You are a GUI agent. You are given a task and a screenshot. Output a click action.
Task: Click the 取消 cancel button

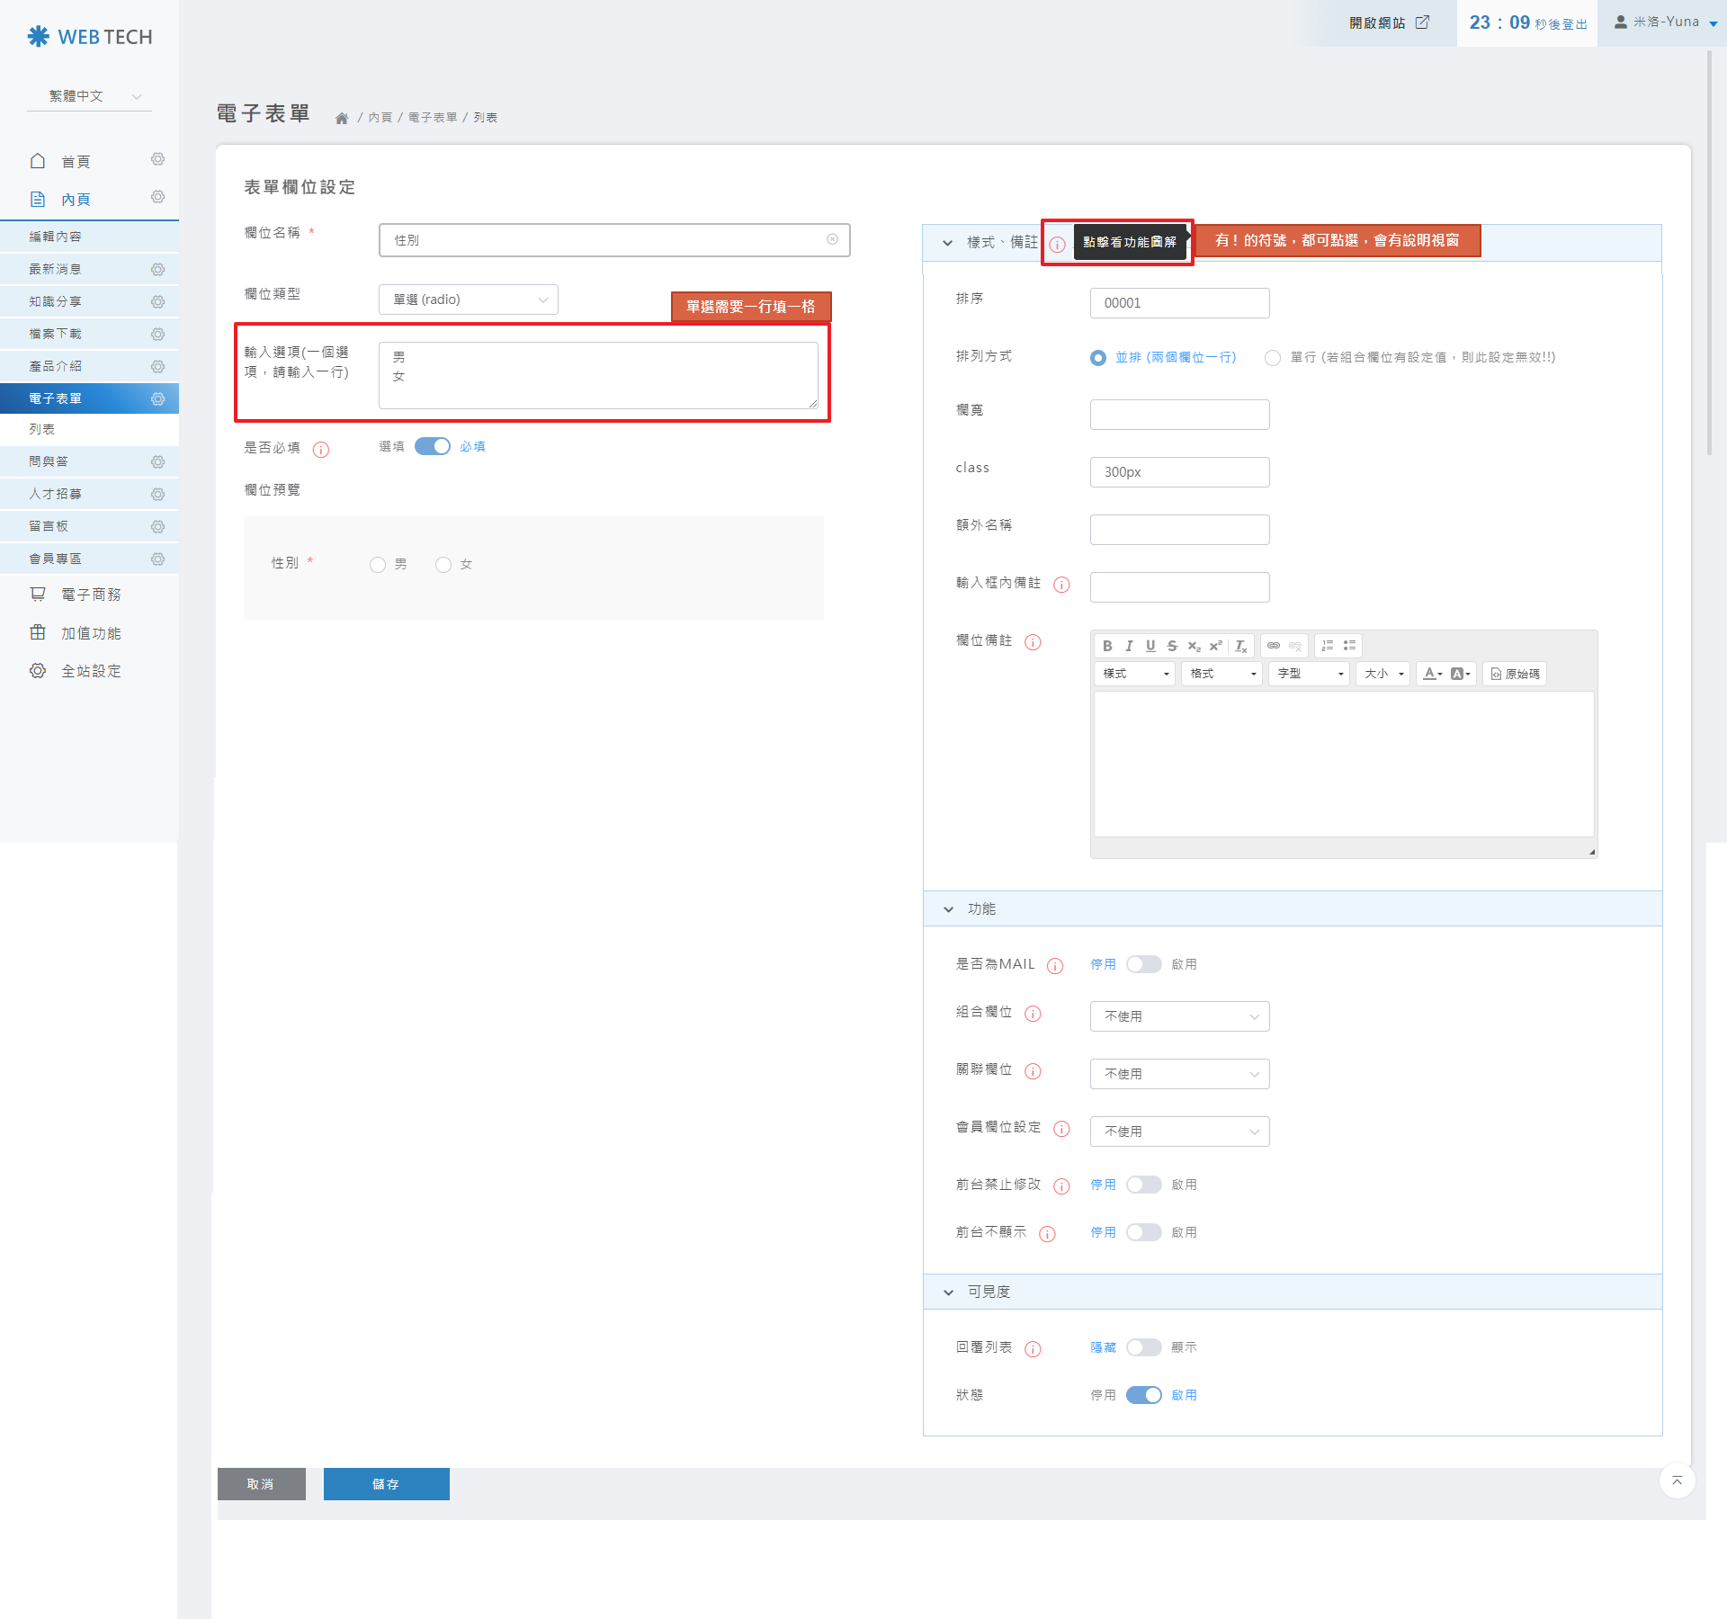tap(261, 1484)
